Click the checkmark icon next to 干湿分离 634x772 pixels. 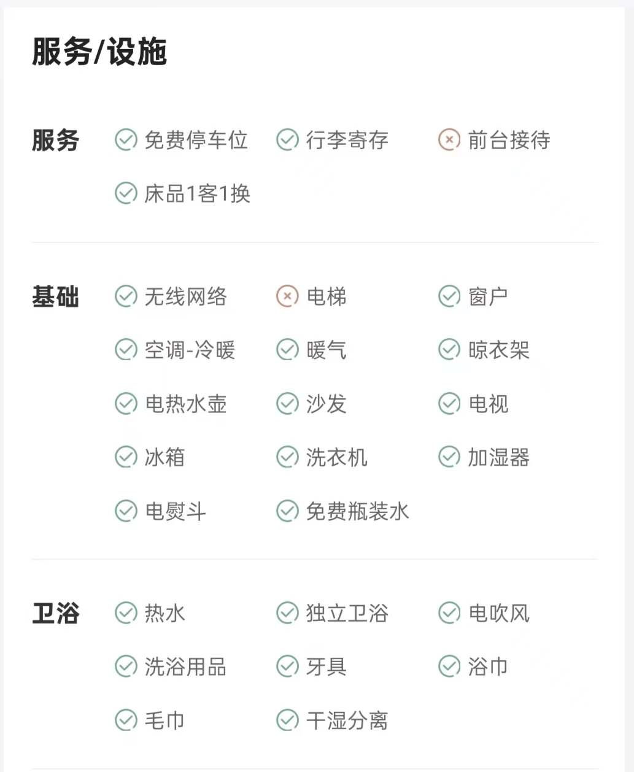coord(287,720)
